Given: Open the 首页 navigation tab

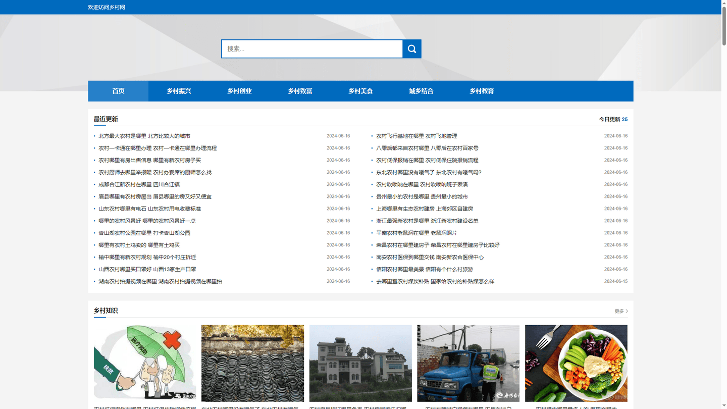Looking at the screenshot, I should tap(118, 91).
